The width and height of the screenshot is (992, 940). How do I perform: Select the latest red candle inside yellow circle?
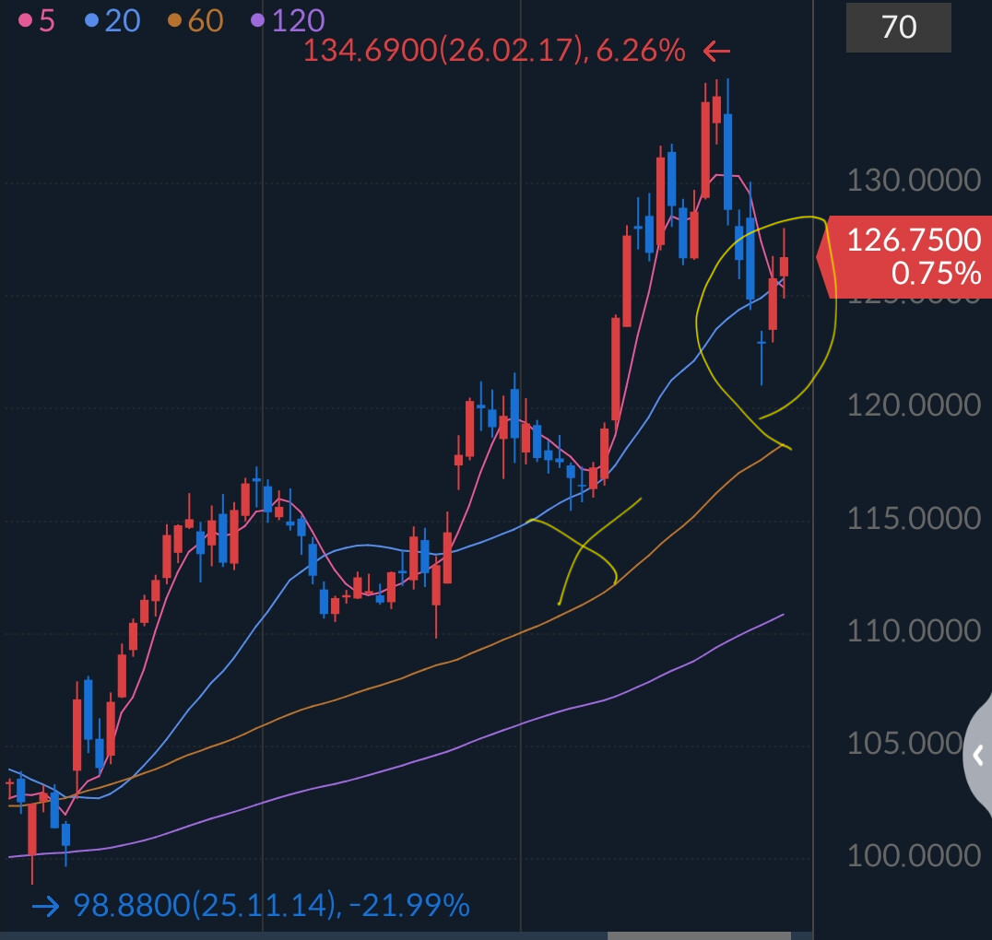(784, 266)
